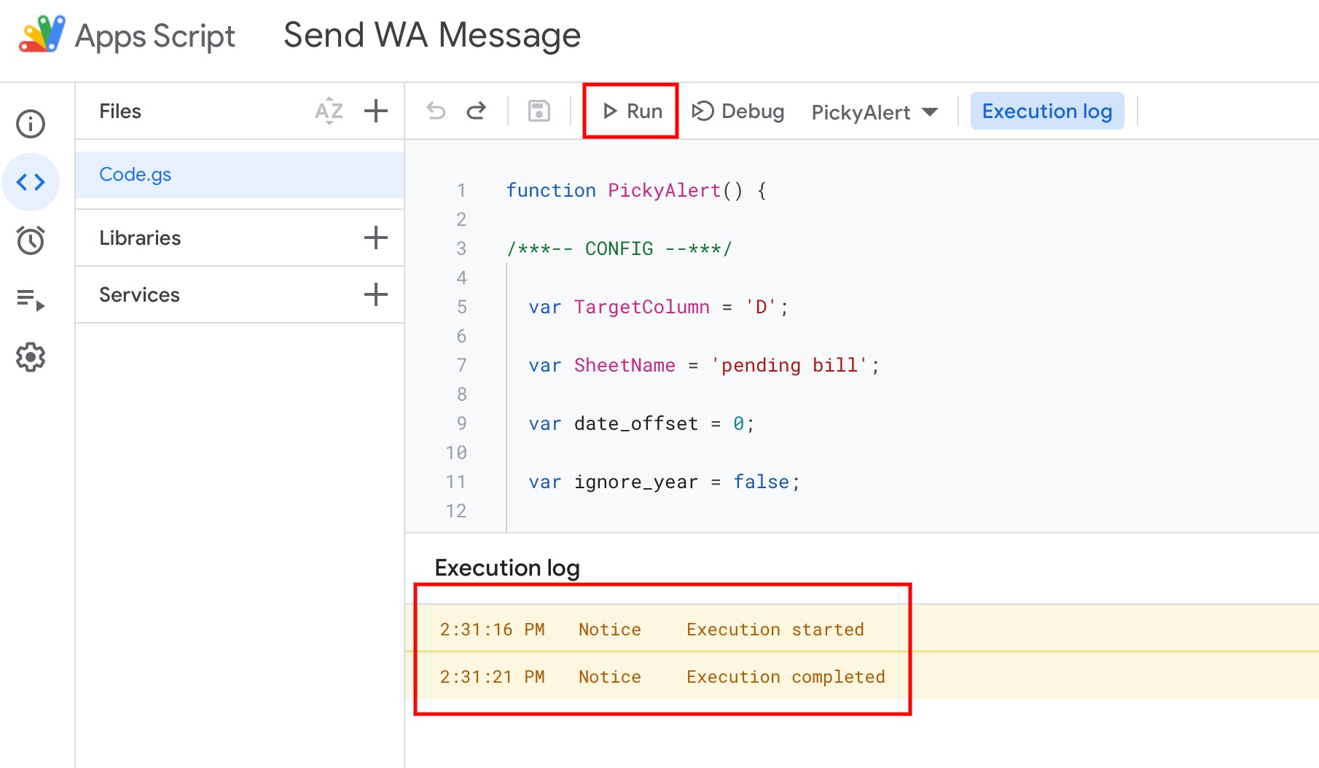Open the project Overview panel

coord(30,124)
